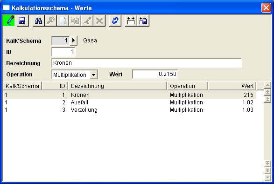Click the floppy disk save icon
Screen dimensions: 274x184
tap(22, 20)
